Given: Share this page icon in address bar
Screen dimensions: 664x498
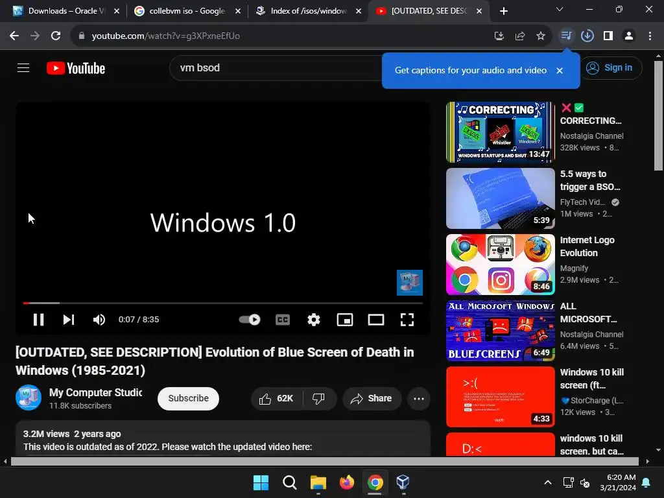Looking at the screenshot, I should click(x=520, y=36).
